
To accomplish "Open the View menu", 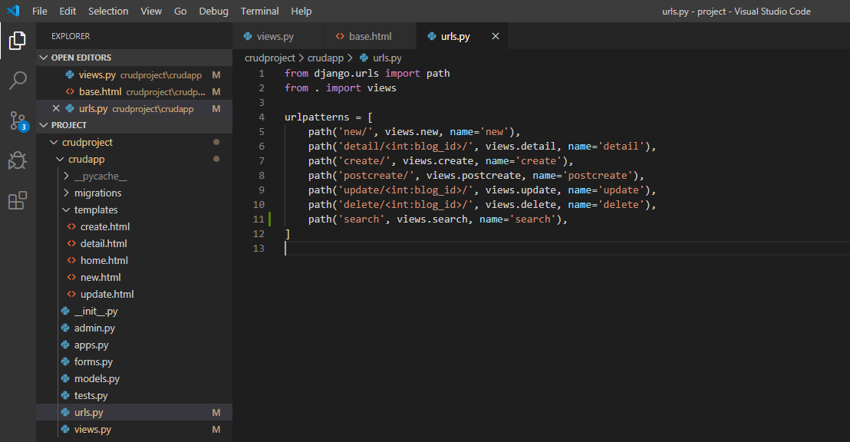I will [151, 11].
